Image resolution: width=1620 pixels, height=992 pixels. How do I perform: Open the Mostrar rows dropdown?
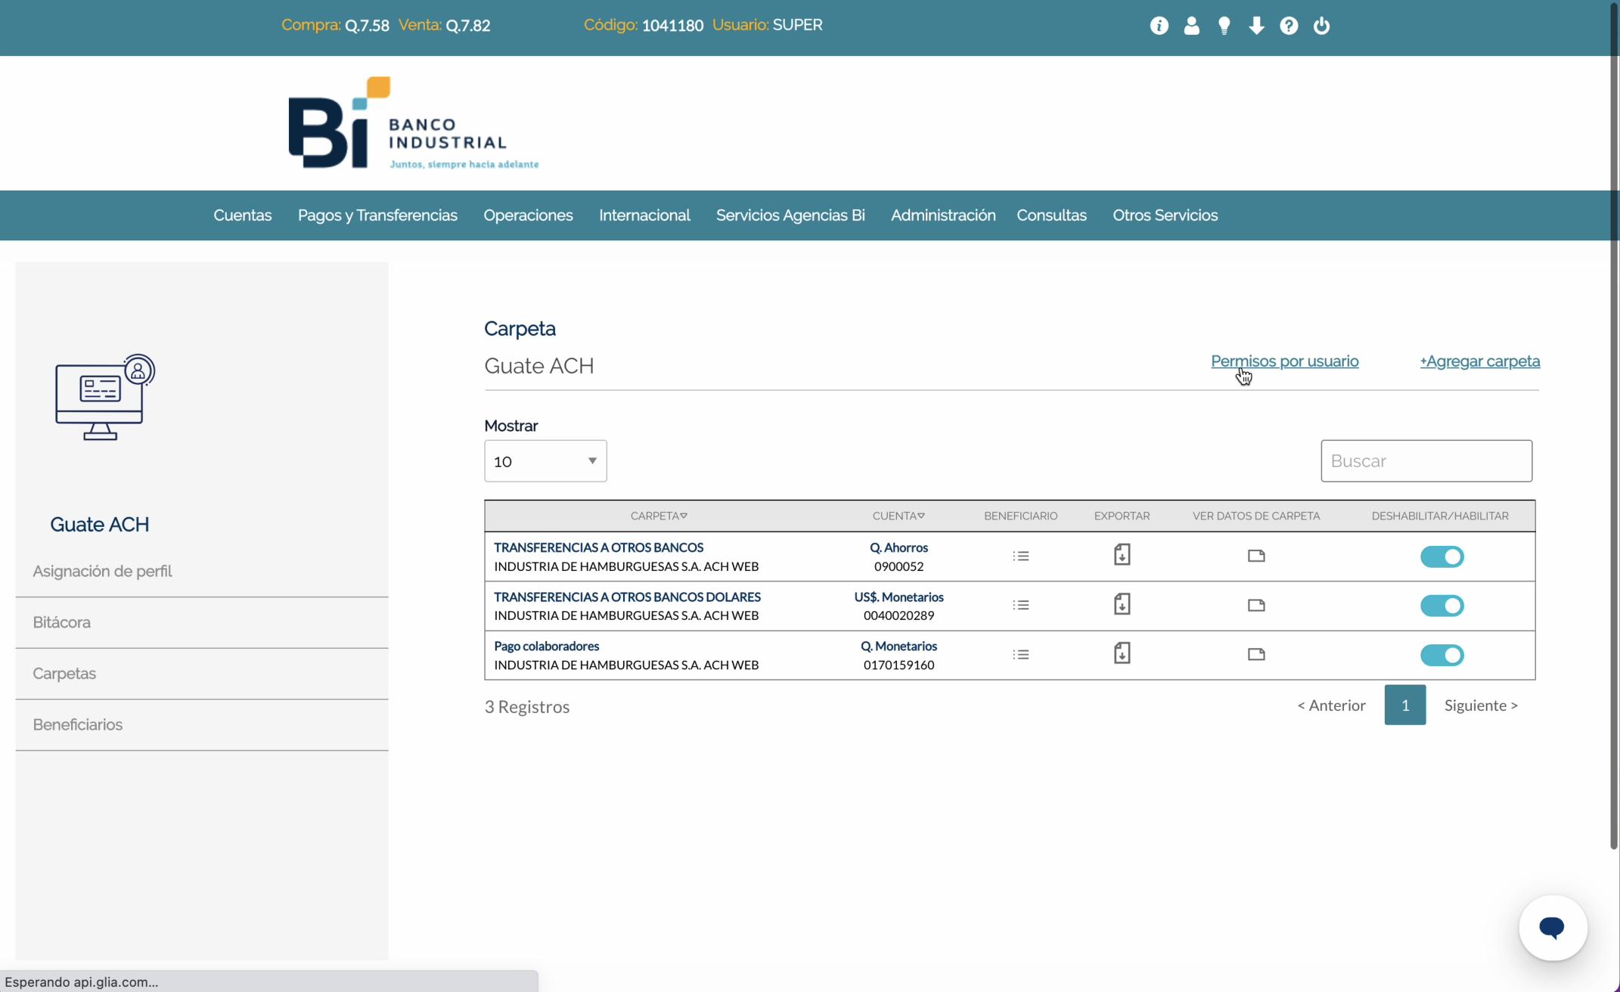(545, 461)
